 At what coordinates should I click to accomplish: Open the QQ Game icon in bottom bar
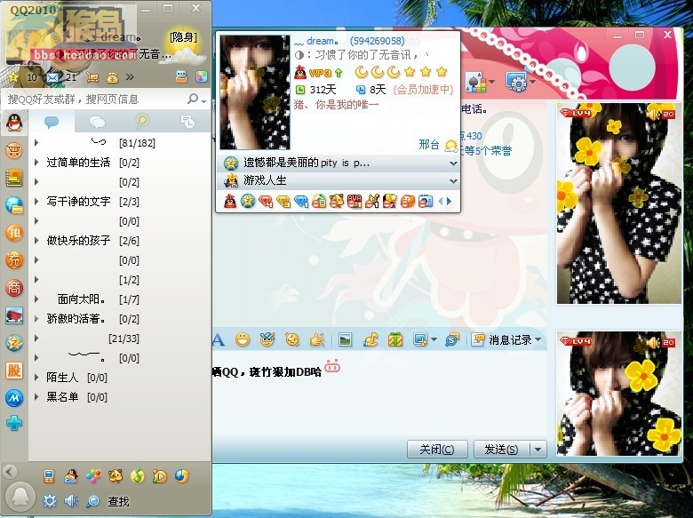pyautogui.click(x=93, y=476)
